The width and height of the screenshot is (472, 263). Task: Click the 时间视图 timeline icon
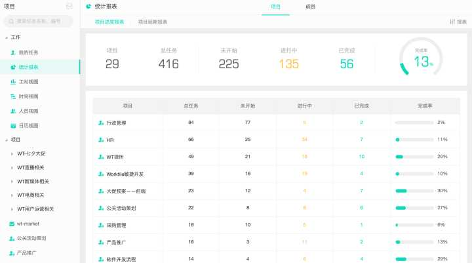coord(13,96)
